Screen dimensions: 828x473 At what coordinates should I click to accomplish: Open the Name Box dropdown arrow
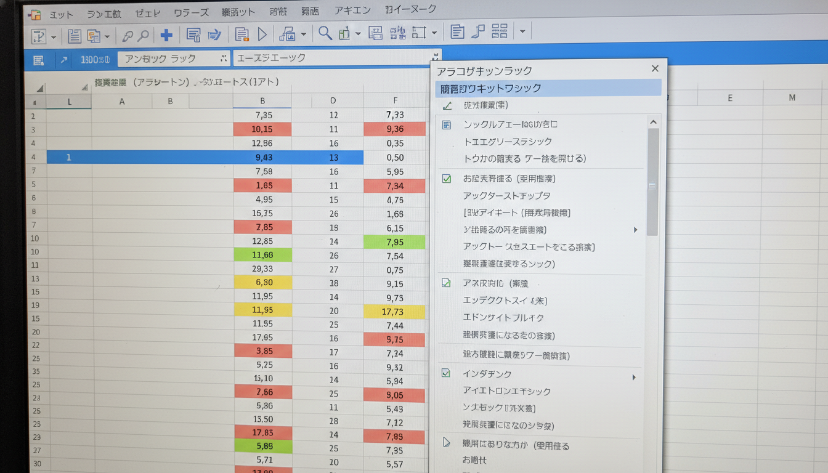tap(225, 59)
